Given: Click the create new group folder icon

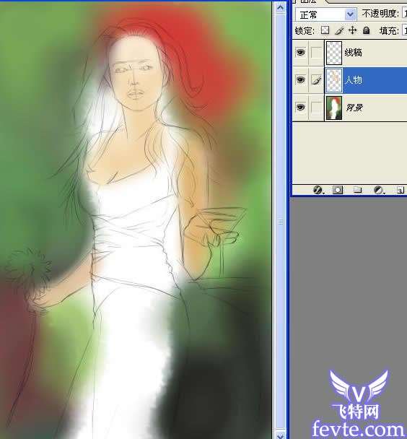Looking at the screenshot, I should click(357, 190).
